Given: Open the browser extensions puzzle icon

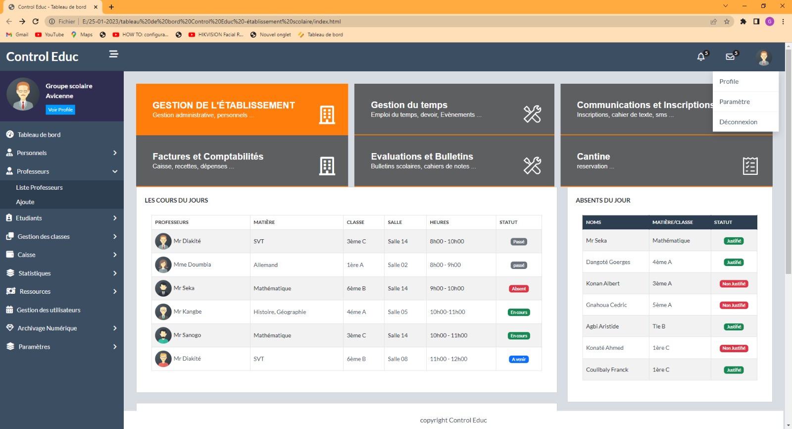Looking at the screenshot, I should tap(743, 21).
